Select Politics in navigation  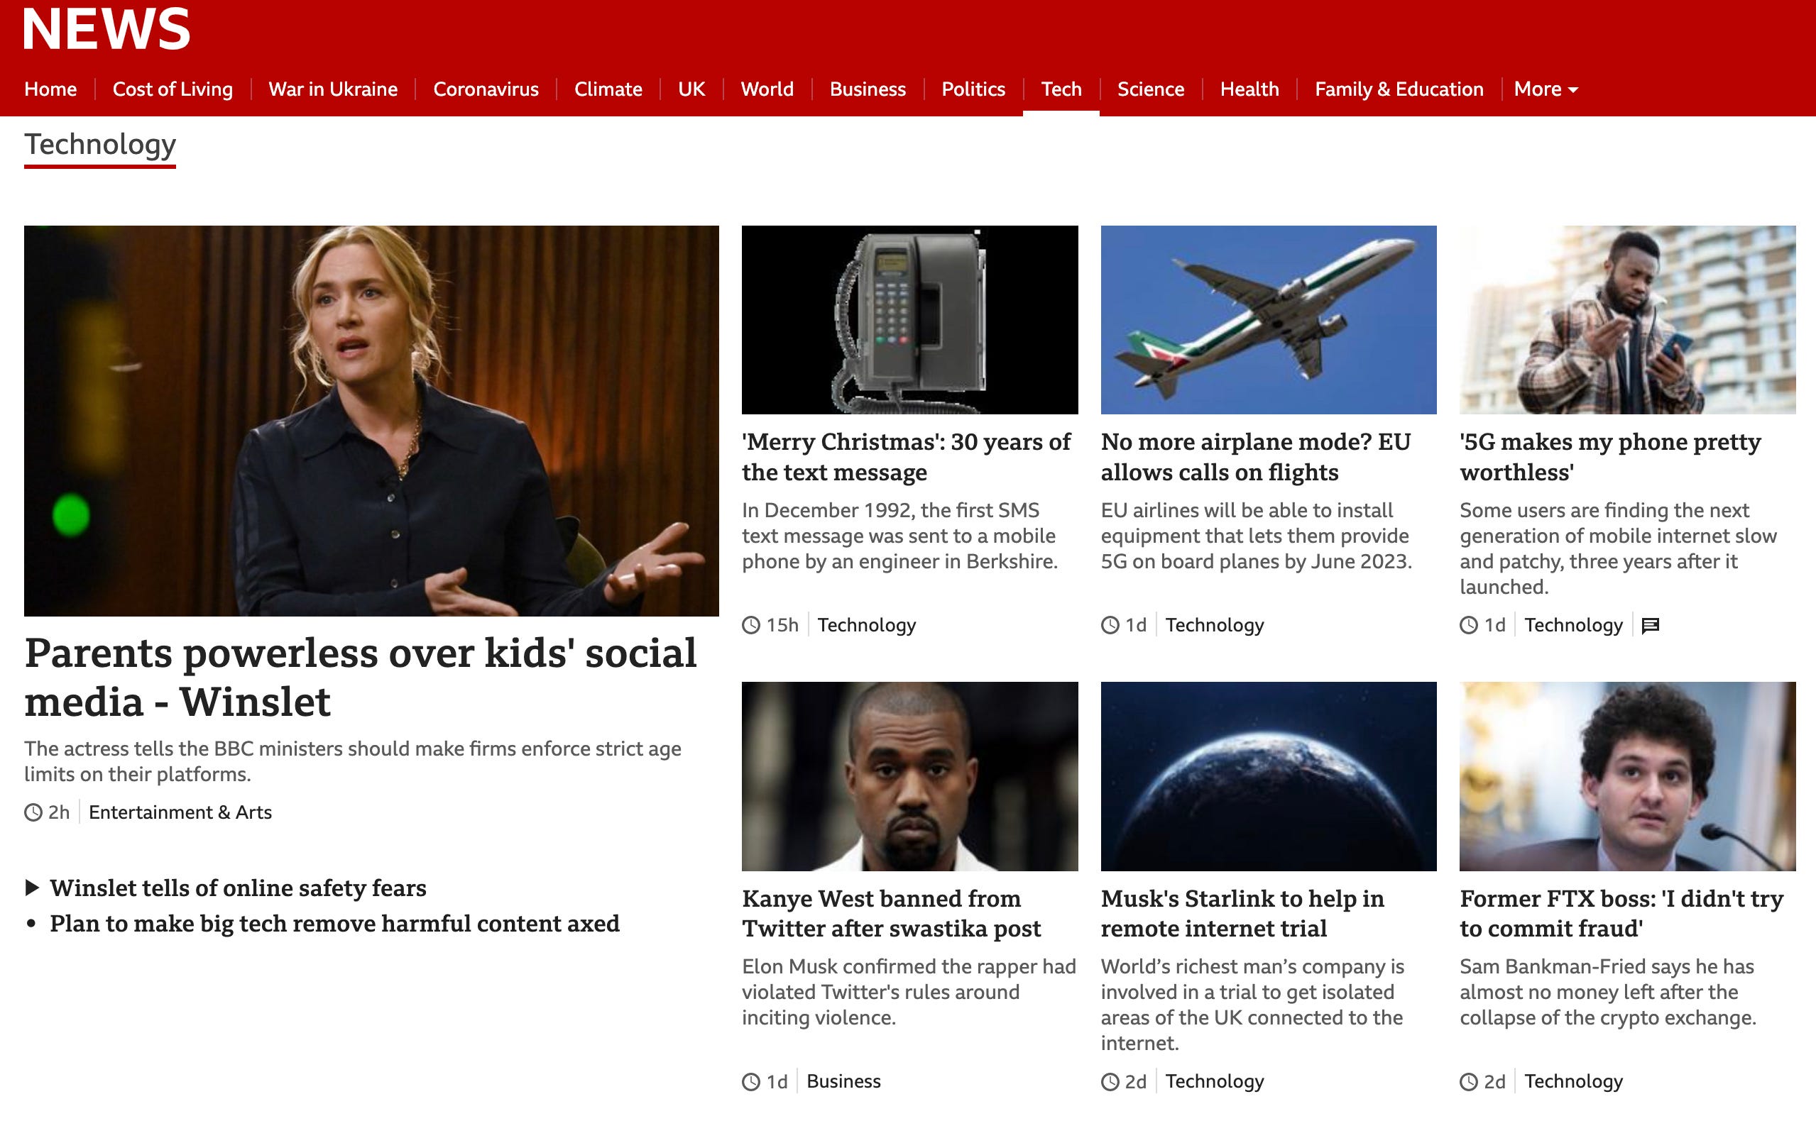tap(973, 89)
